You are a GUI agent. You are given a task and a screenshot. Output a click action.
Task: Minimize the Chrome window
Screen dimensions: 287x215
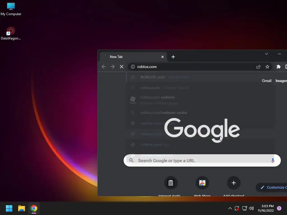coord(279,54)
